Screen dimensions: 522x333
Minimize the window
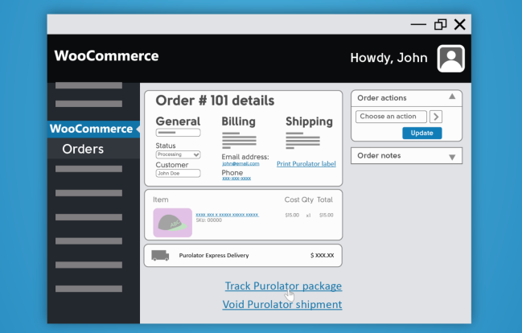pos(418,24)
